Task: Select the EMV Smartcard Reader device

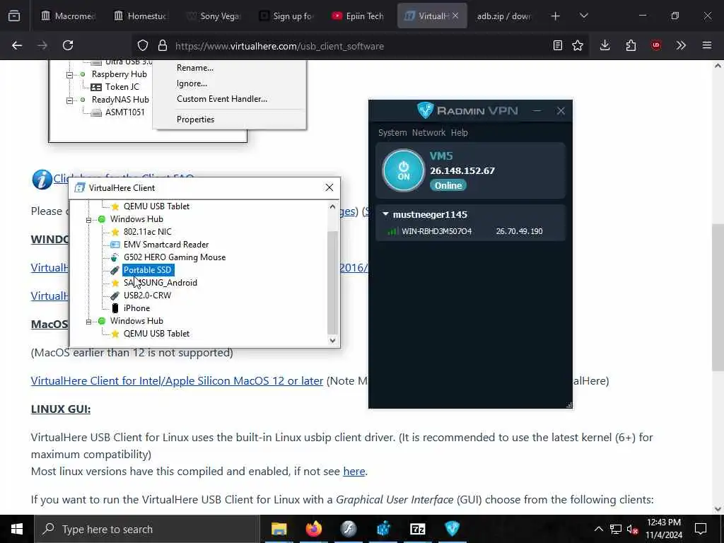Action: coord(165,245)
